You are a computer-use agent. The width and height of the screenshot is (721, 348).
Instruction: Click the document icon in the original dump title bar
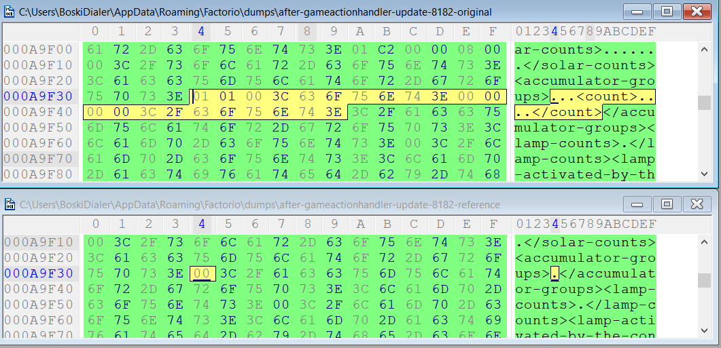click(x=10, y=12)
